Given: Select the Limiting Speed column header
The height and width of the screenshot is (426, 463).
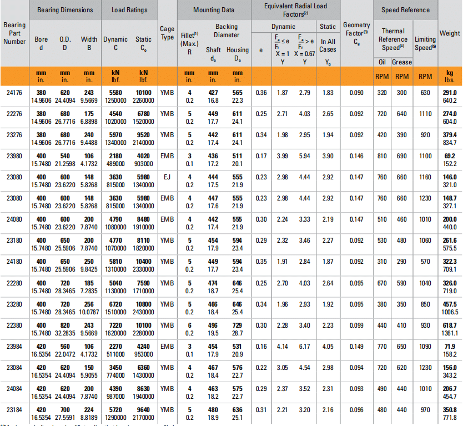Looking at the screenshot, I should tap(425, 43).
